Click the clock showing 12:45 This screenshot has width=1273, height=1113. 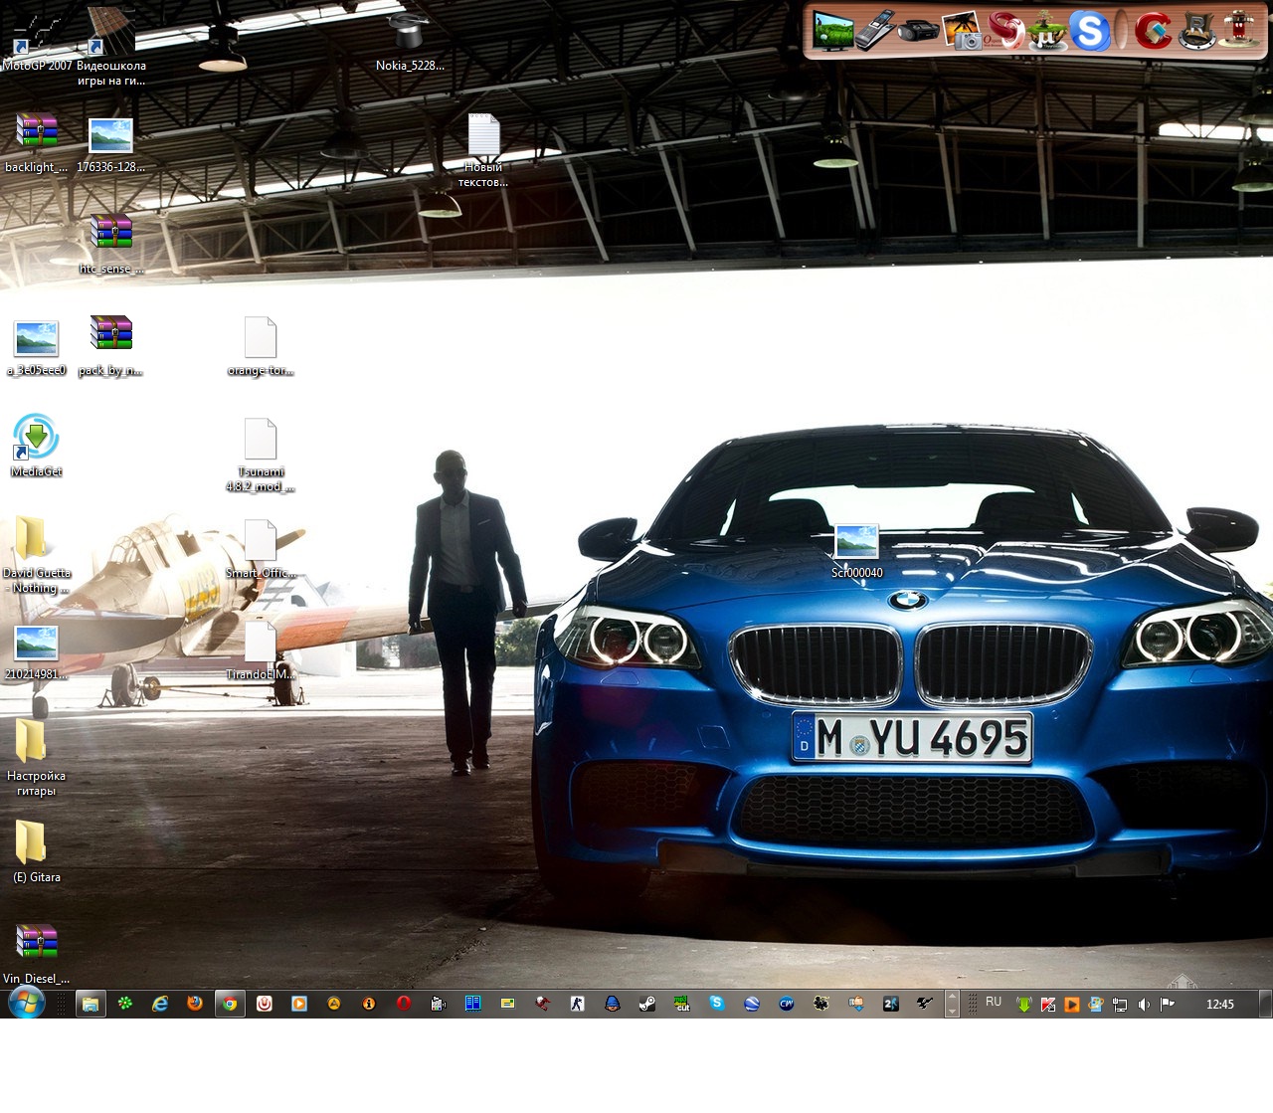click(x=1219, y=1005)
